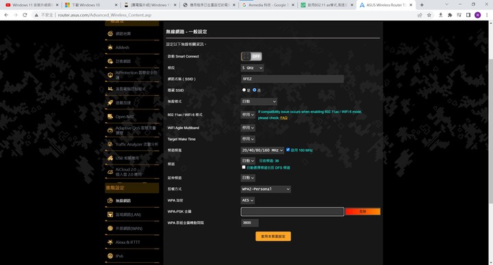Click the wireless icon under advanced settings
This screenshot has width=493, height=265.
pos(110,201)
